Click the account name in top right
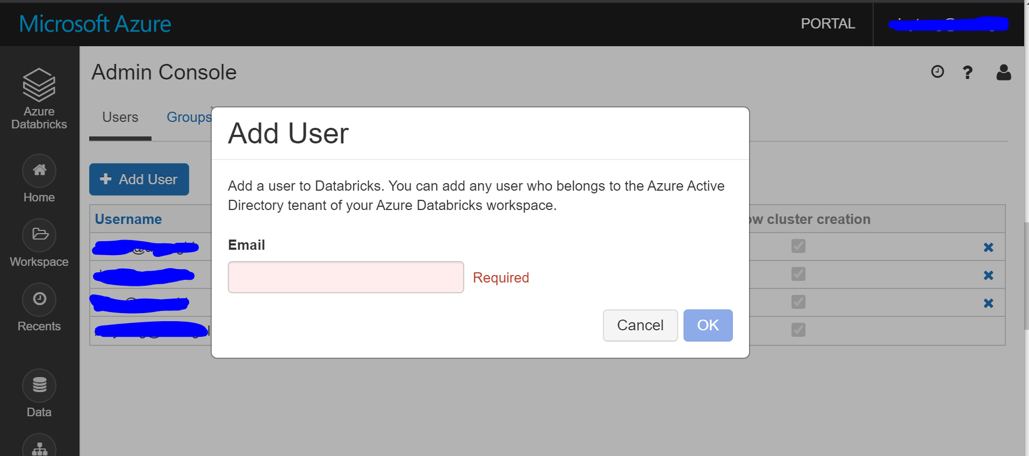The width and height of the screenshot is (1029, 456). (948, 24)
